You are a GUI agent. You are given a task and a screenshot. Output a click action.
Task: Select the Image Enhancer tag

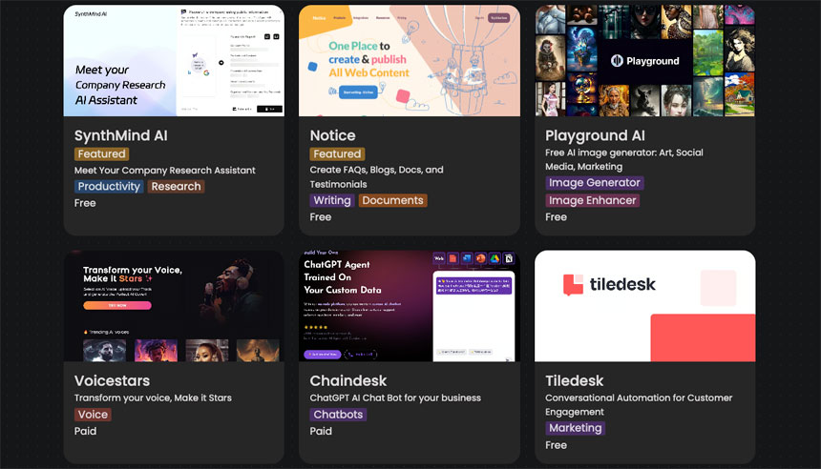pyautogui.click(x=592, y=200)
